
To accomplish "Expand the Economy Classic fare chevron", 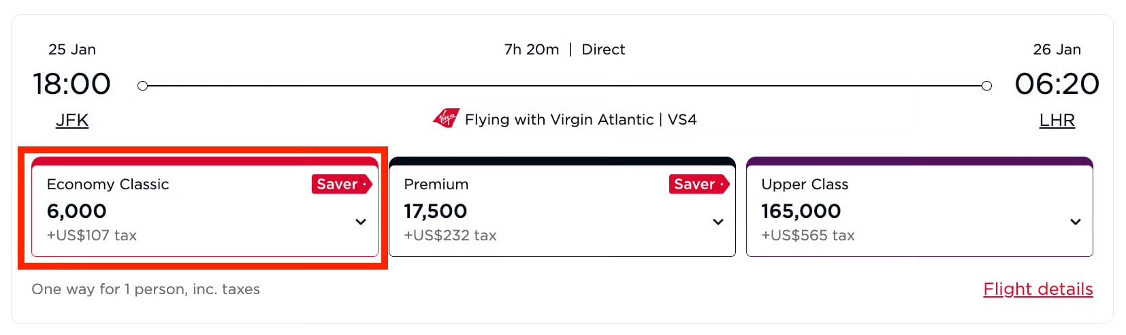I will click(361, 222).
